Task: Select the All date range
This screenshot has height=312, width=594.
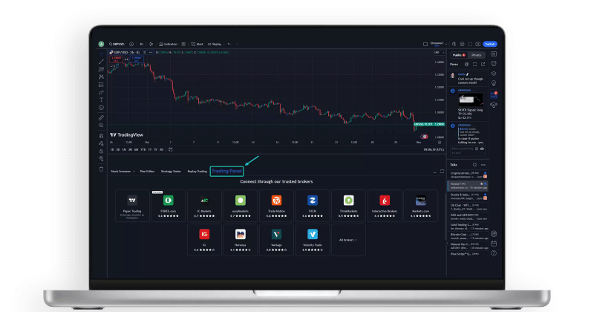Action: tap(161, 149)
